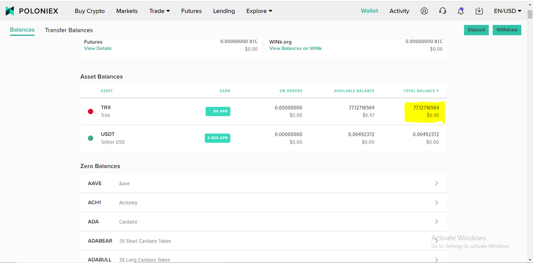
Task: Click the Cardano asset name
Action: 128,222
